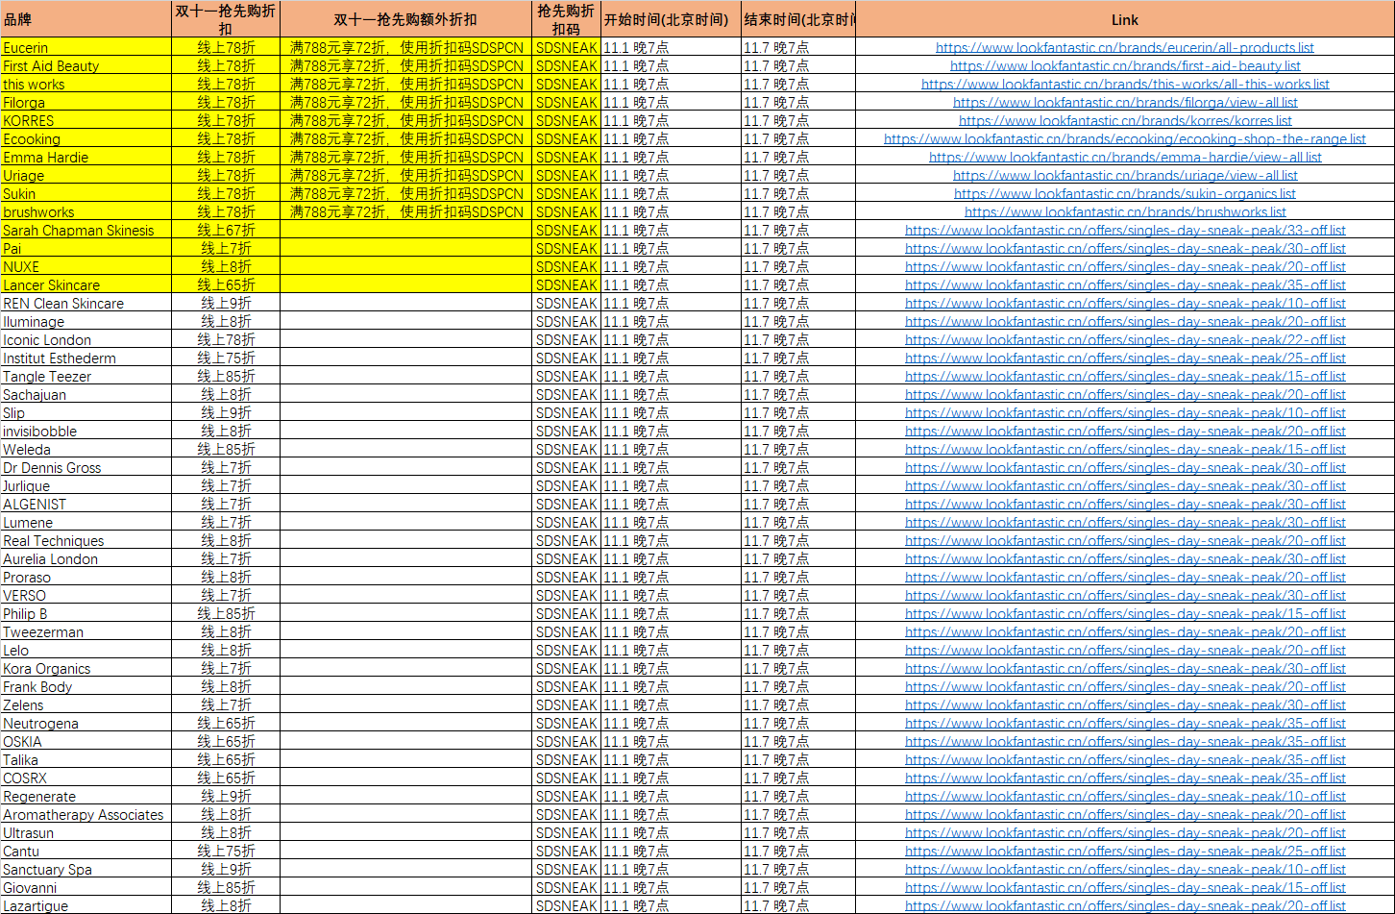Open the this-works brand link
Screen dimensions: 1395x914
coord(1125,84)
